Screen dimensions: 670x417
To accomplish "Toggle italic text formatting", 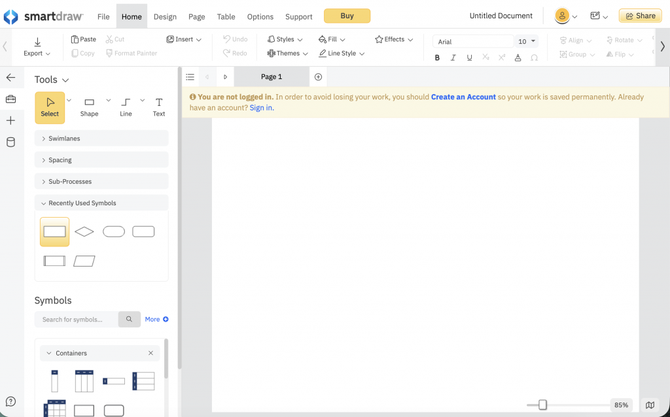I will (x=453, y=58).
